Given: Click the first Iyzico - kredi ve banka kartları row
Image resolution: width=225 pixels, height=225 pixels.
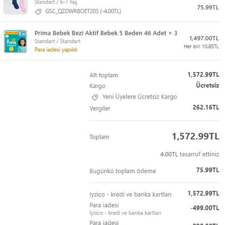Looking at the screenshot, I should pyautogui.click(x=154, y=194).
